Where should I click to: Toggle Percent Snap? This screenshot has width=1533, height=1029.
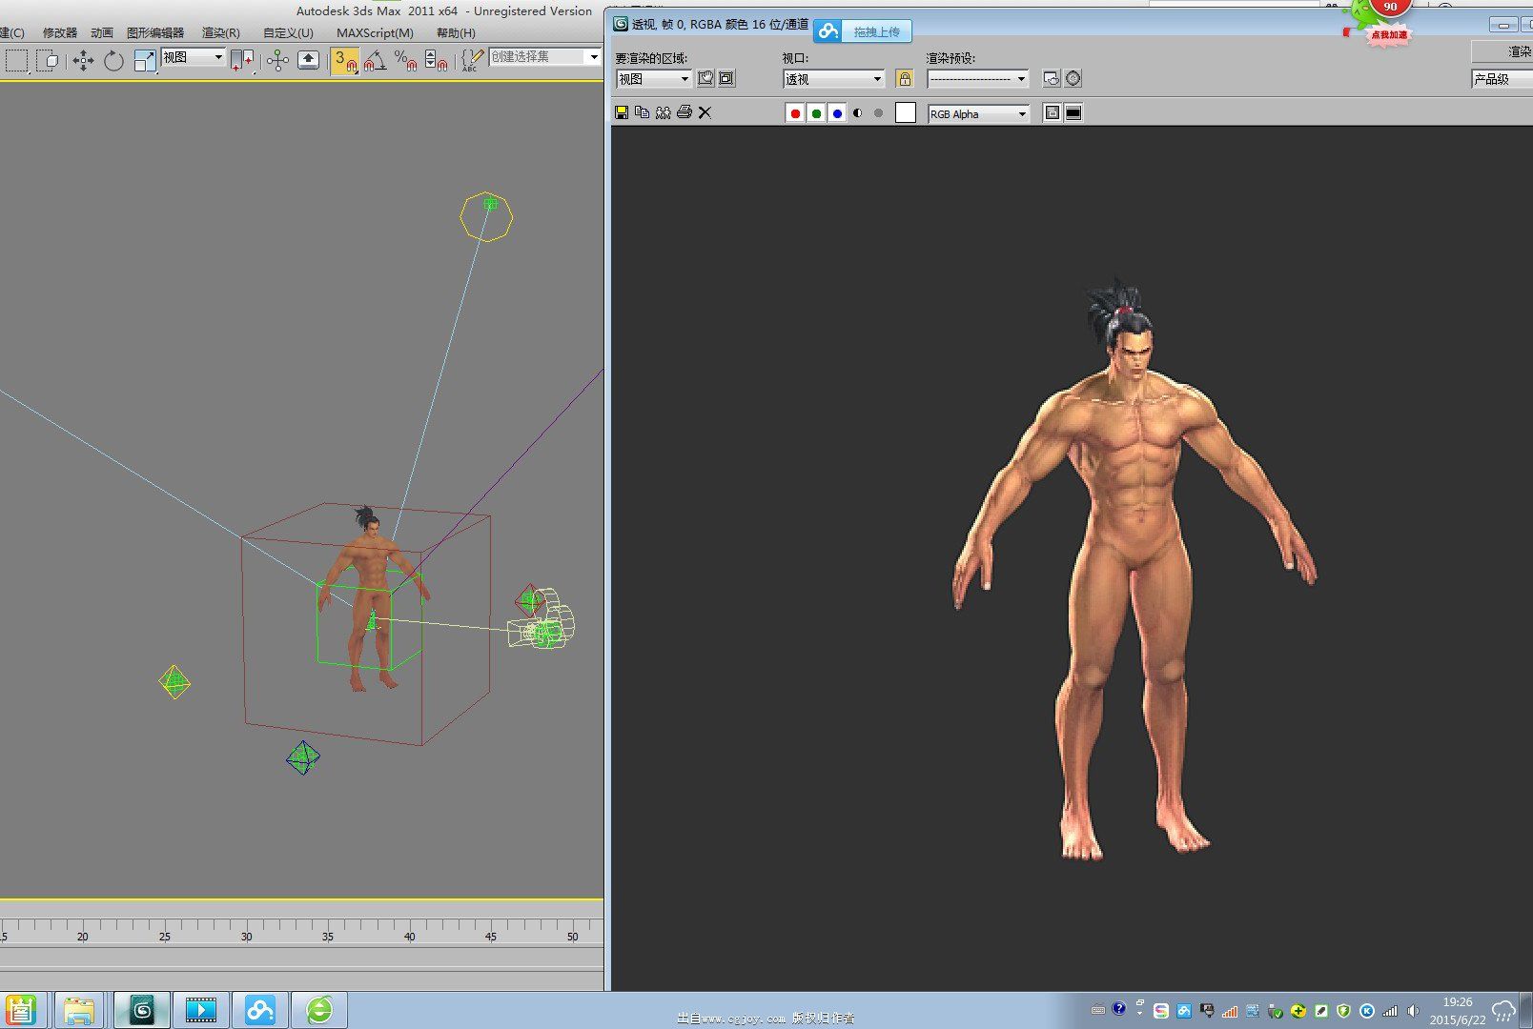[x=405, y=61]
